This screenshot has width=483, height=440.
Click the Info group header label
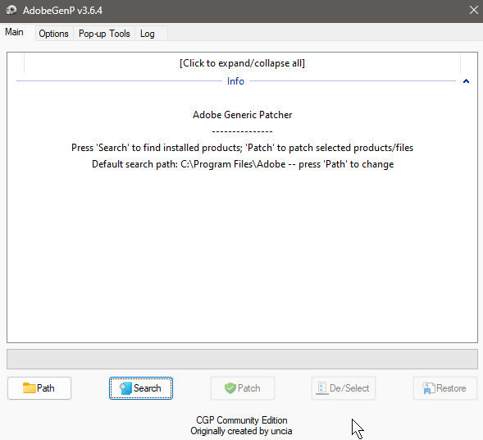pos(235,81)
